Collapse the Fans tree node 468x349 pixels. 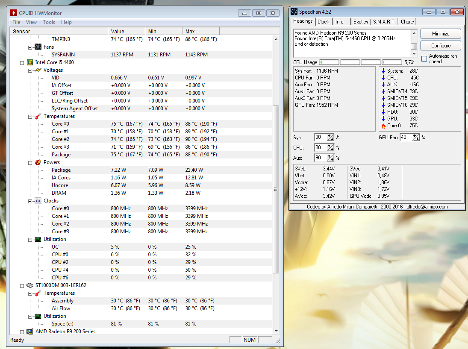point(30,47)
